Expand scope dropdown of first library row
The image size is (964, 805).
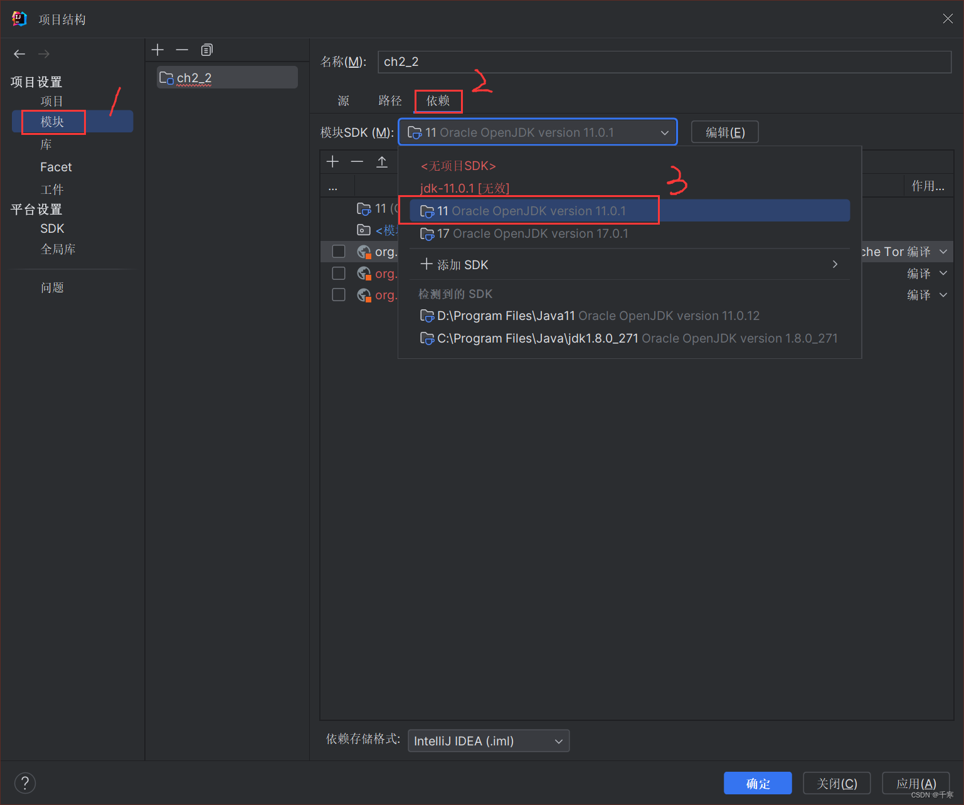pos(943,252)
